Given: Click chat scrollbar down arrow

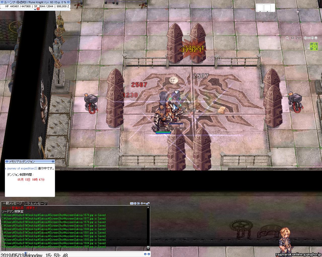Looking at the screenshot, I should tap(148, 249).
